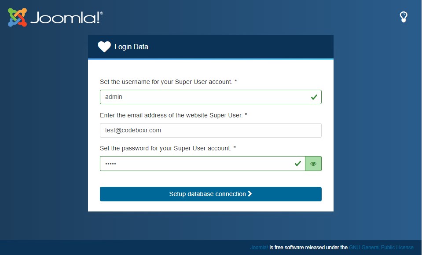Click the 'Set the username' label
422x255 pixels.
(168, 82)
